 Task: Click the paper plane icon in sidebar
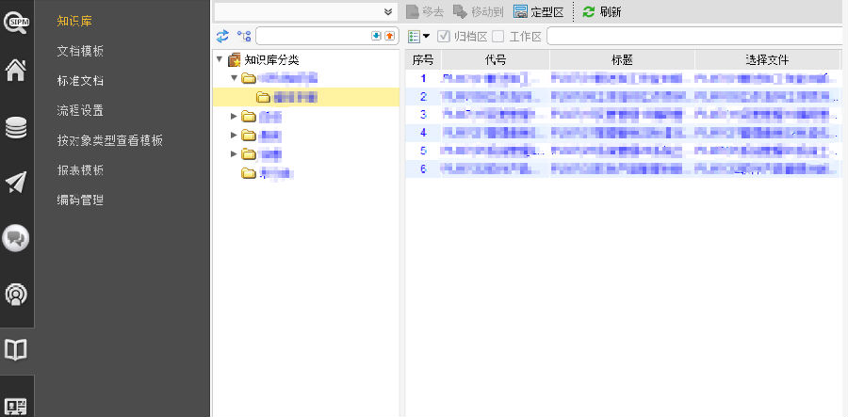tap(16, 182)
